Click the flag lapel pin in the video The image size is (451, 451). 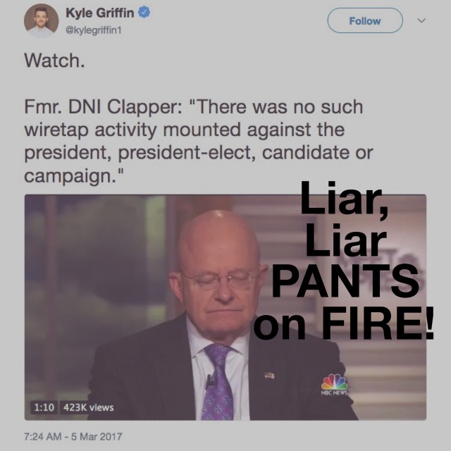pyautogui.click(x=269, y=375)
